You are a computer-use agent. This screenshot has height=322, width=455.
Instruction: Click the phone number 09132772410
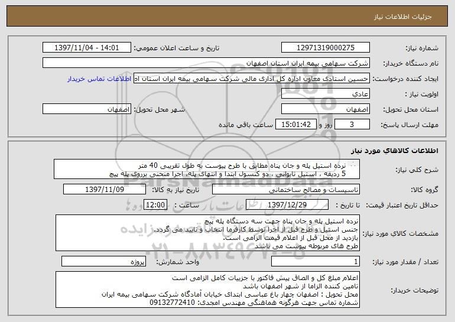pyautogui.click(x=172, y=303)
